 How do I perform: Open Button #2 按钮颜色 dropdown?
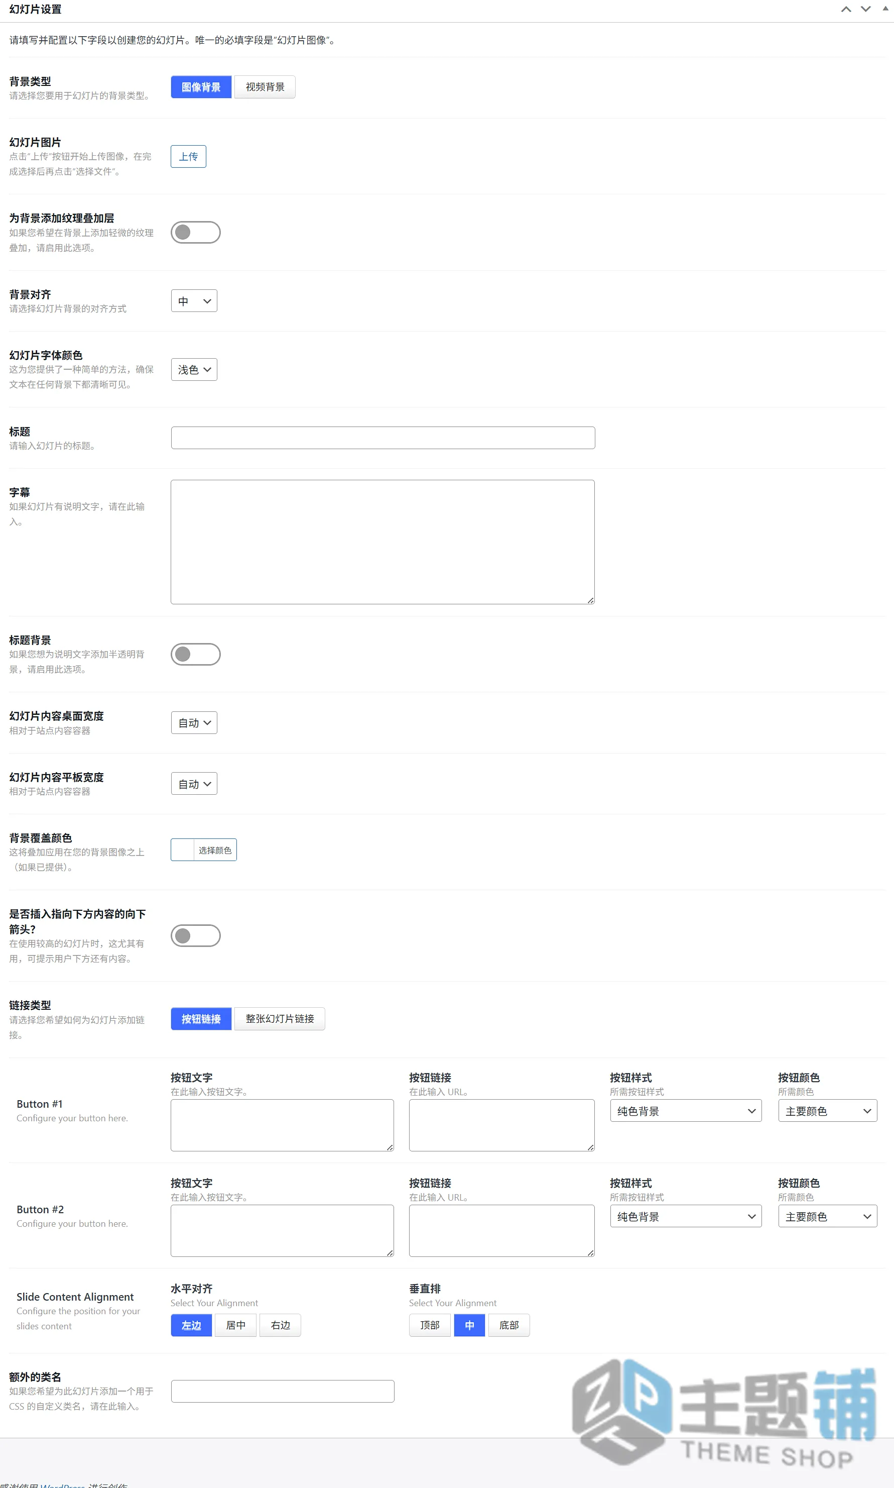pyautogui.click(x=827, y=1216)
